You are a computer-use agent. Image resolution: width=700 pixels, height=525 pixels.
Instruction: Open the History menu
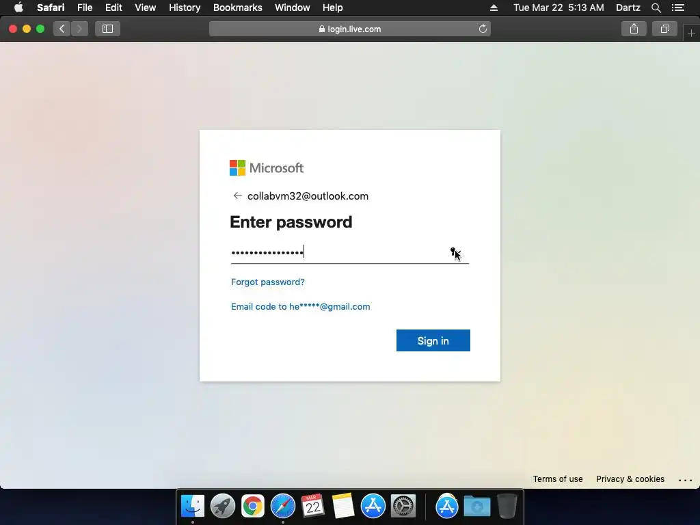tap(185, 8)
